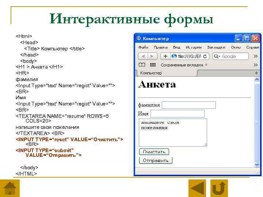Click the globe icon in address bar
Screen dimensions: 263x197
pos(174,56)
